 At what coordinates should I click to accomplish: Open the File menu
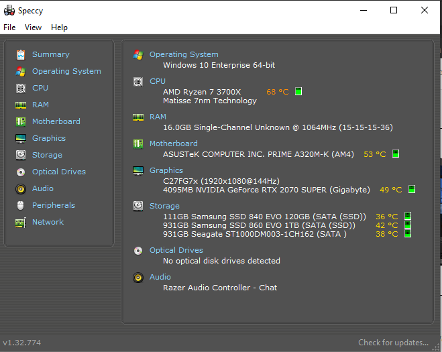coord(9,27)
